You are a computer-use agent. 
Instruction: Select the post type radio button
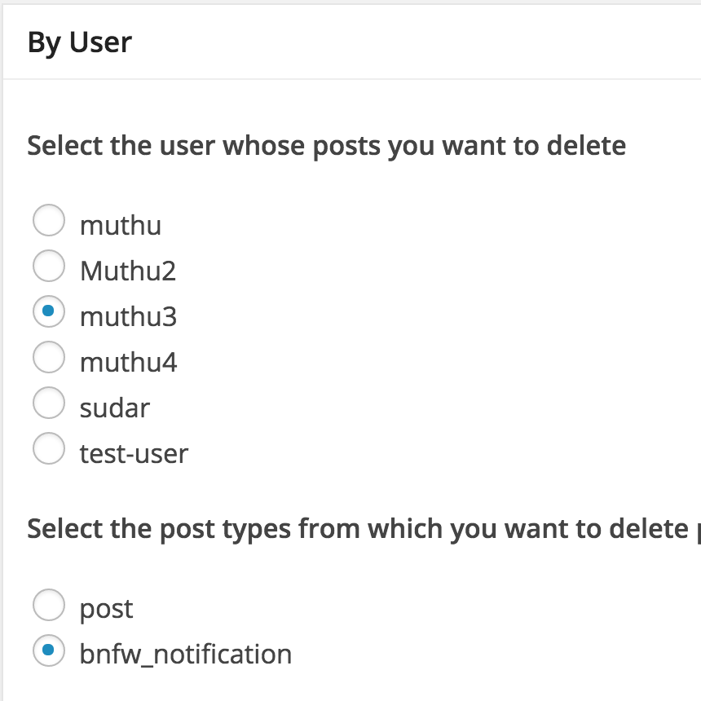pos(48,605)
